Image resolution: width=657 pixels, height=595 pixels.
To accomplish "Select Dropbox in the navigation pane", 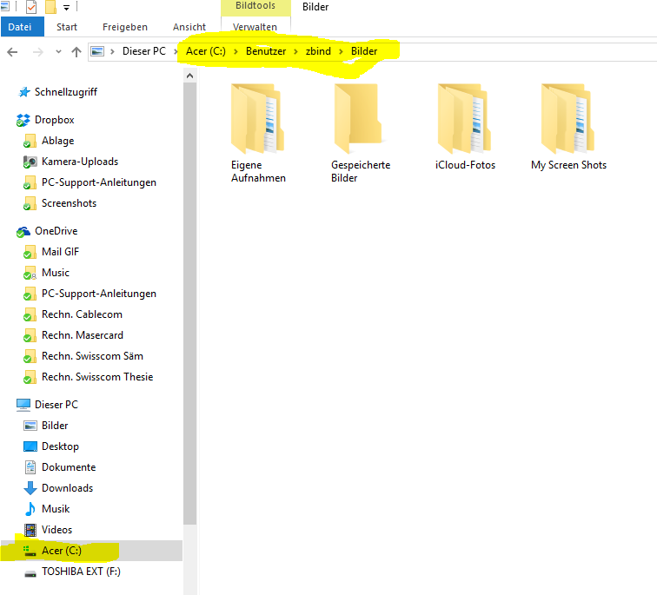I will click(55, 120).
